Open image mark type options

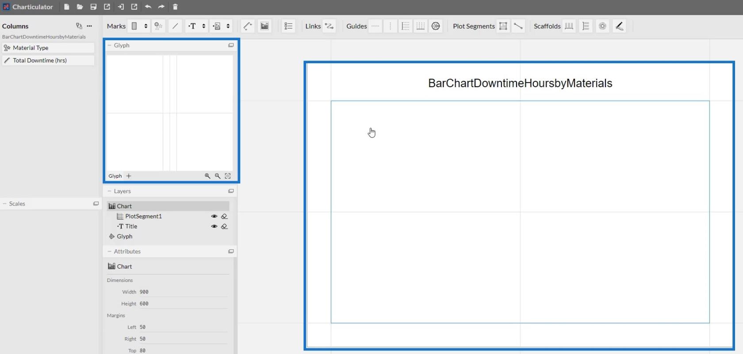[228, 26]
